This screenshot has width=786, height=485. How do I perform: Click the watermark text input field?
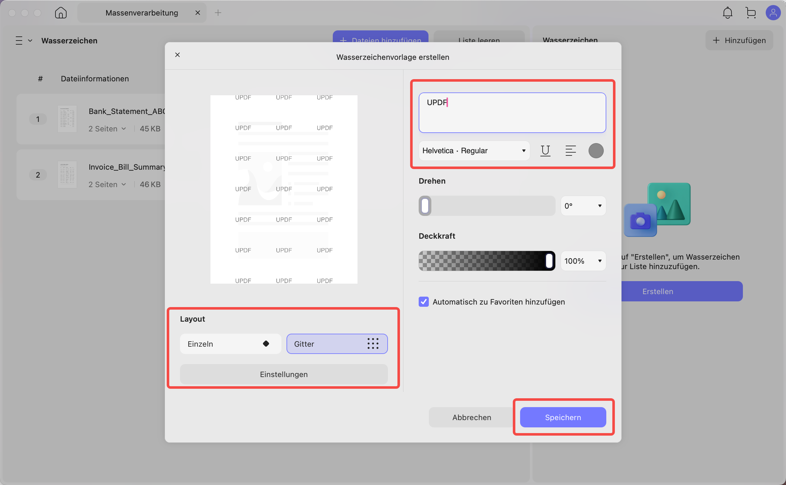pyautogui.click(x=512, y=113)
